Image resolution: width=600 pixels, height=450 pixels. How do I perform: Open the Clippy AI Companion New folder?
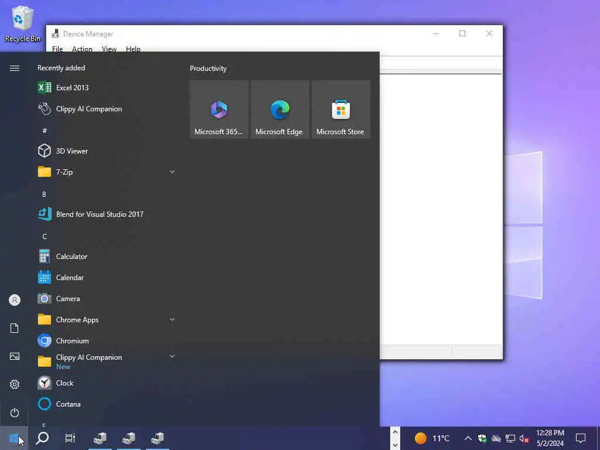click(x=107, y=362)
